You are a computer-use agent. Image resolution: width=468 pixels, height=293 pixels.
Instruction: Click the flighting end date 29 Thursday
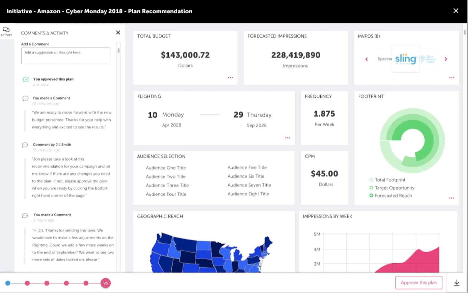[252, 115]
